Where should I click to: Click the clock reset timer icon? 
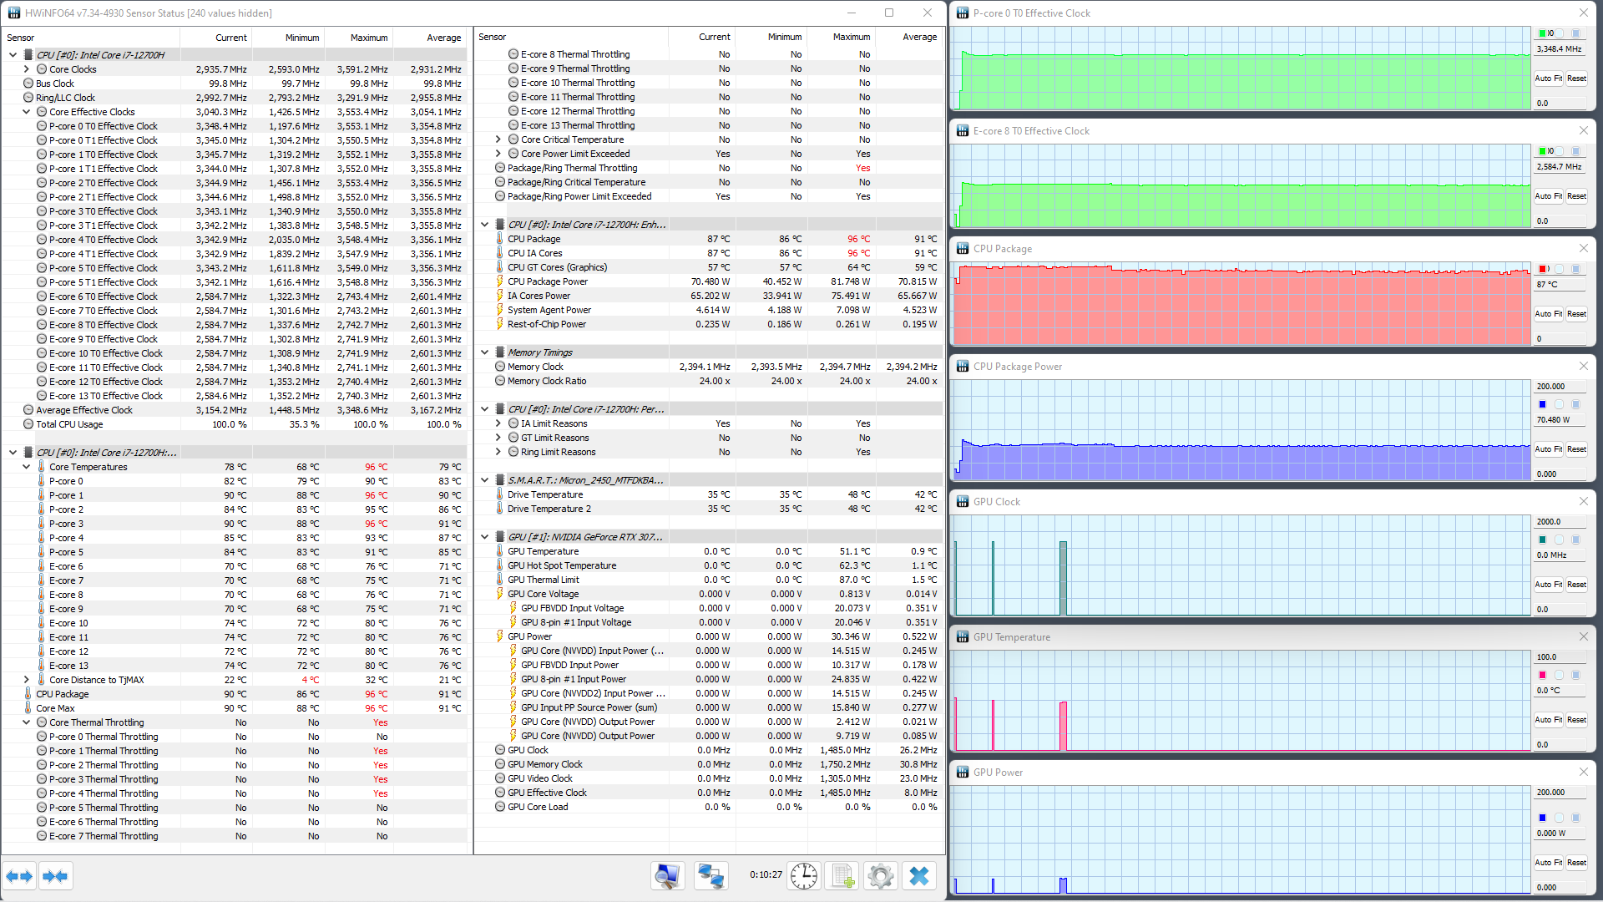pos(804,876)
